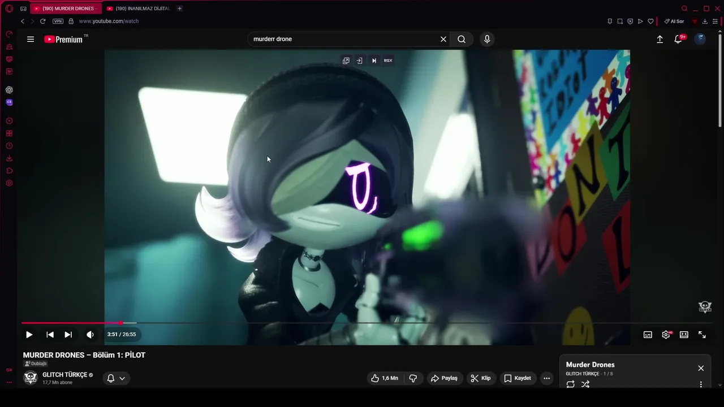Open the create upload button
724x407 pixels.
tap(660, 39)
